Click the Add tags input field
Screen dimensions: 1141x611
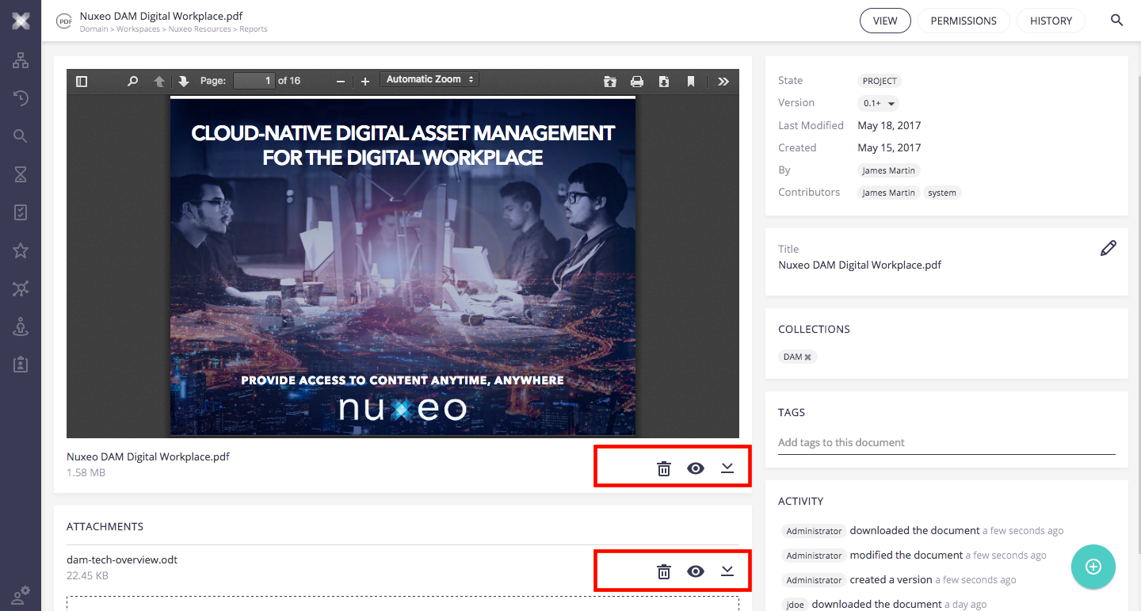(x=947, y=443)
